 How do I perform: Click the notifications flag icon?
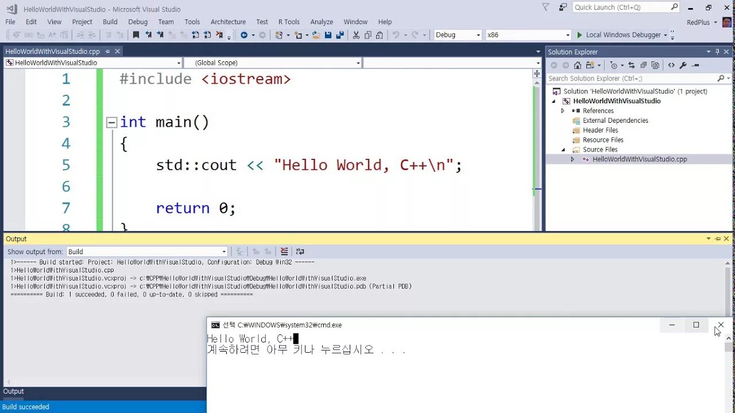(546, 7)
